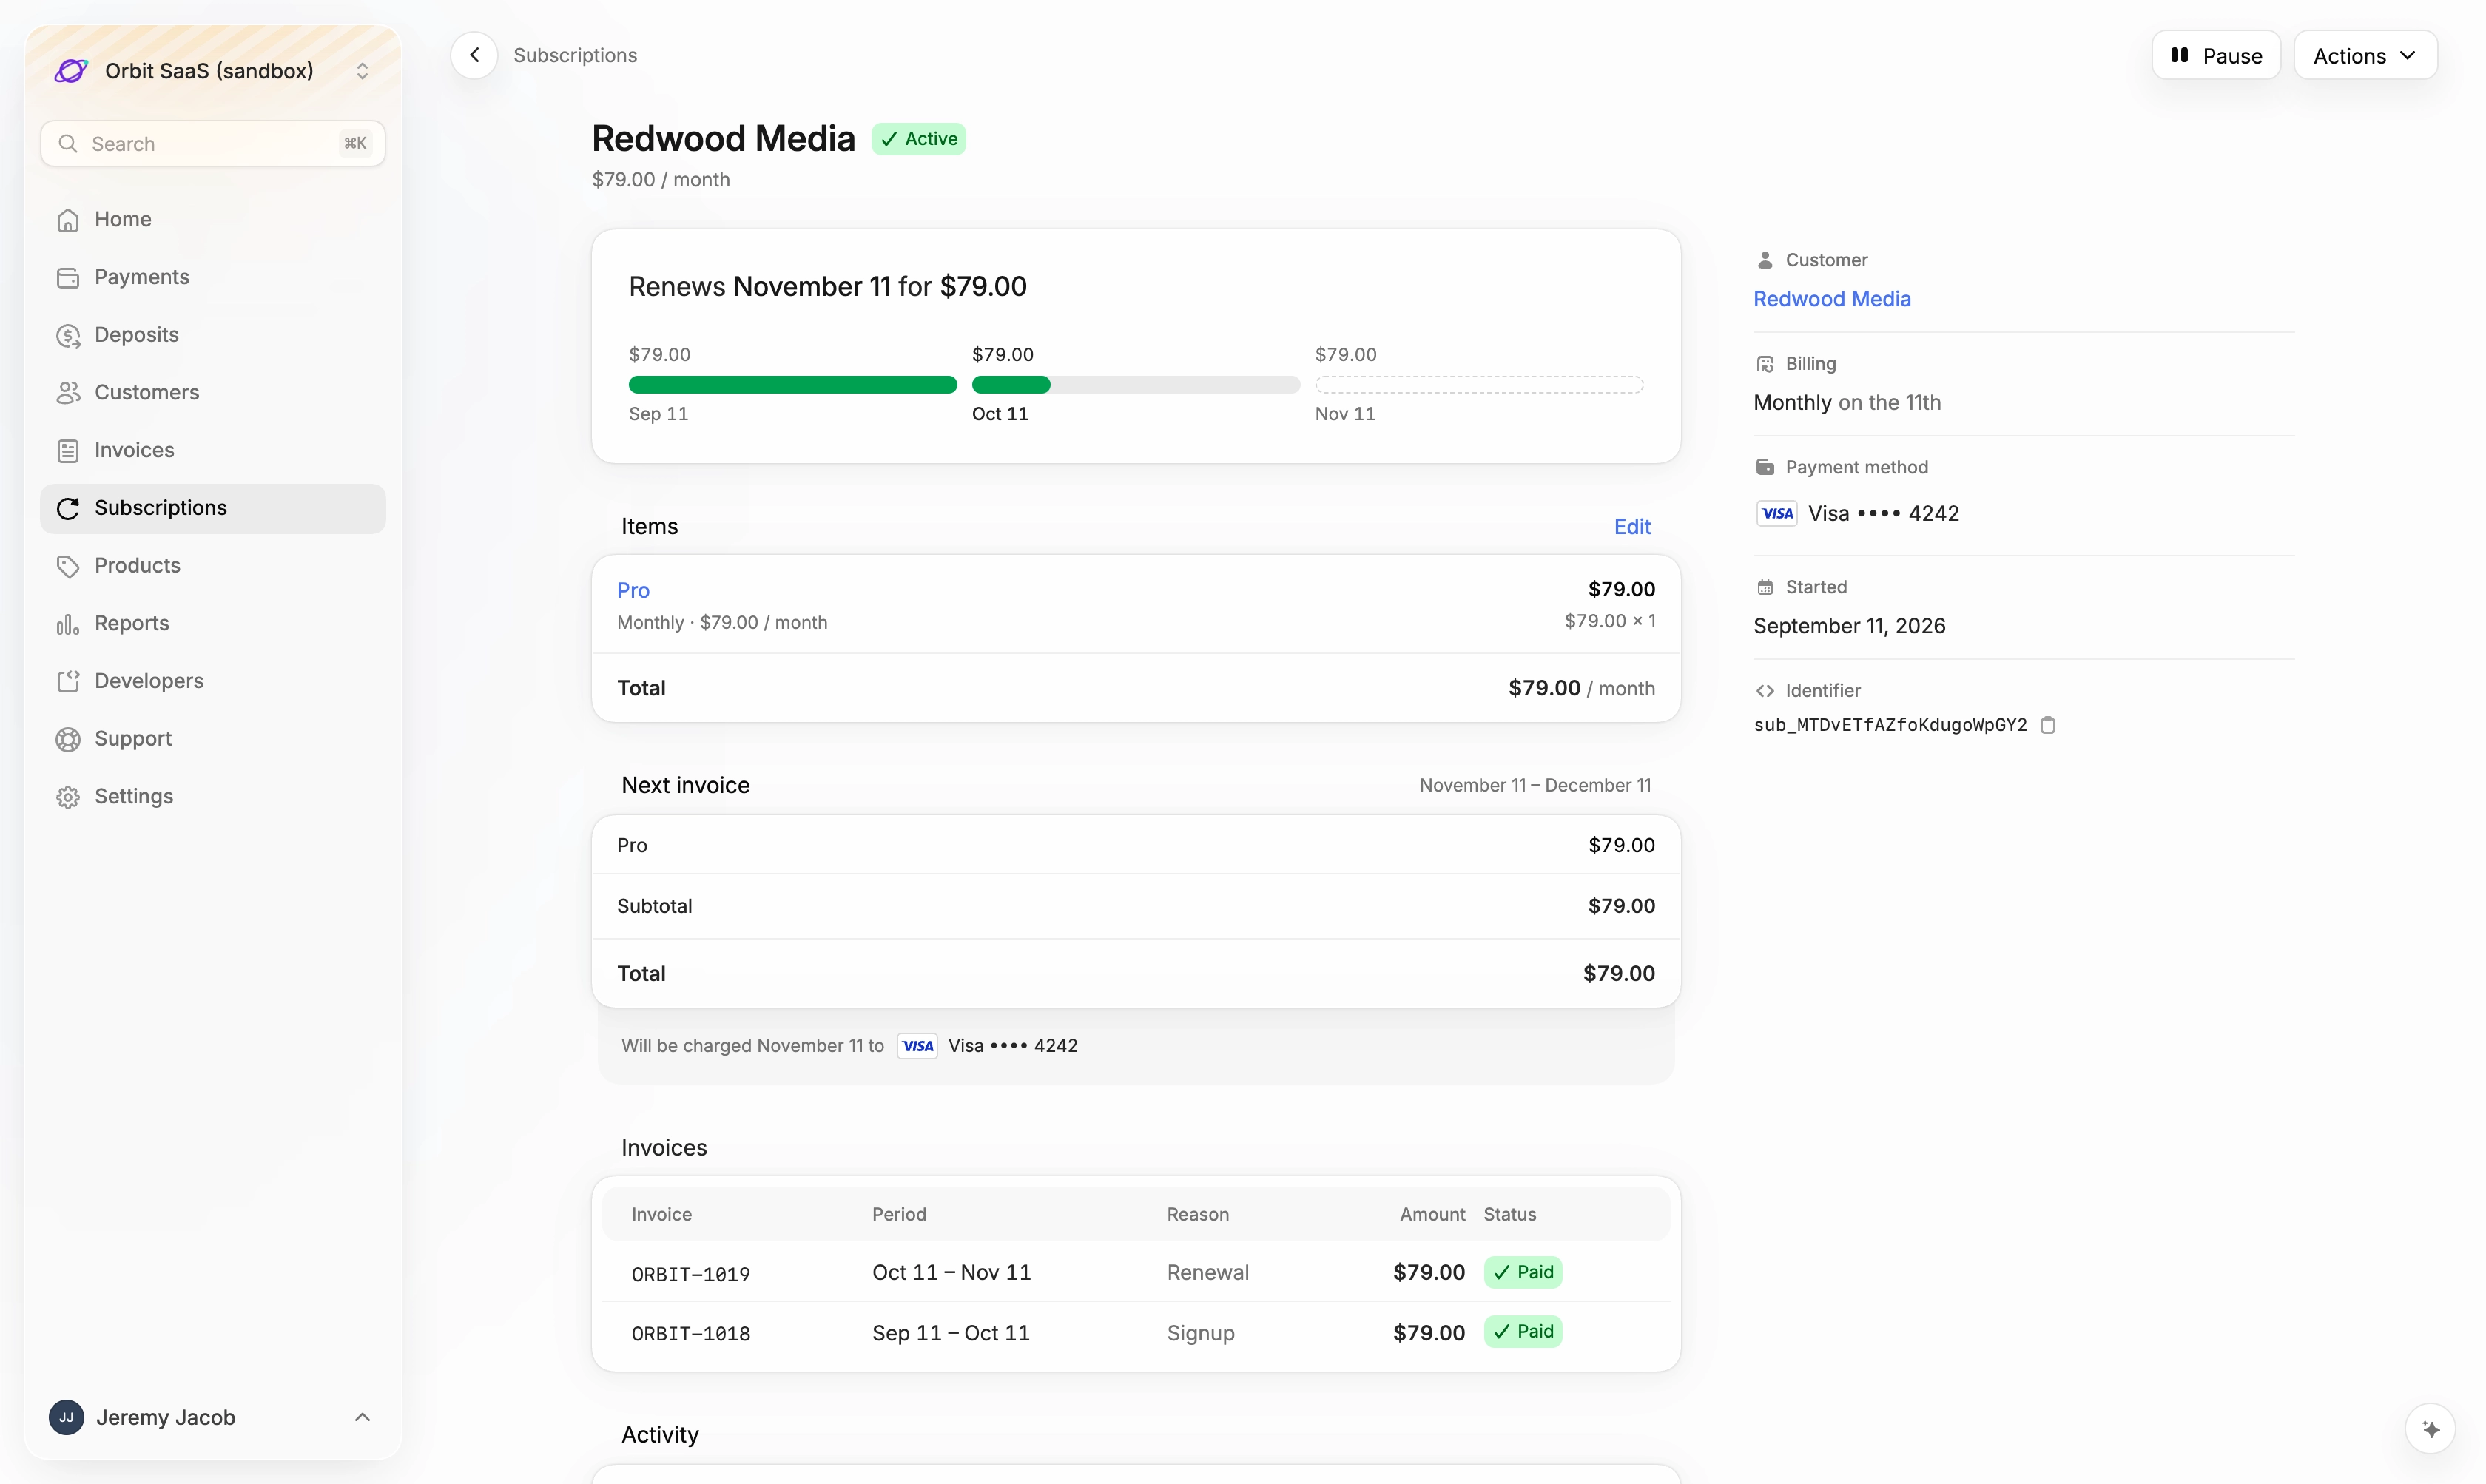Image resolution: width=2486 pixels, height=1484 pixels.
Task: Click the Visa logo in next invoice note
Action: click(917, 1046)
